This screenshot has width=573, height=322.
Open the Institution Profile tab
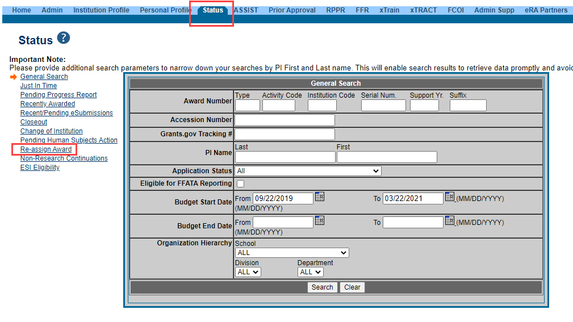click(x=101, y=10)
